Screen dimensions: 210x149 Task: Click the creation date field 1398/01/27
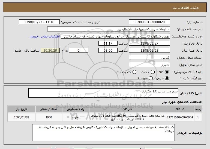click(x=149, y=43)
